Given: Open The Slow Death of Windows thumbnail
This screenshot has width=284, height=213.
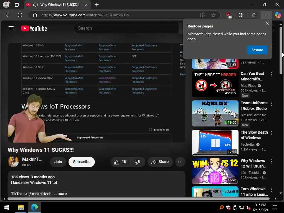Looking at the screenshot, I should click(215, 143).
